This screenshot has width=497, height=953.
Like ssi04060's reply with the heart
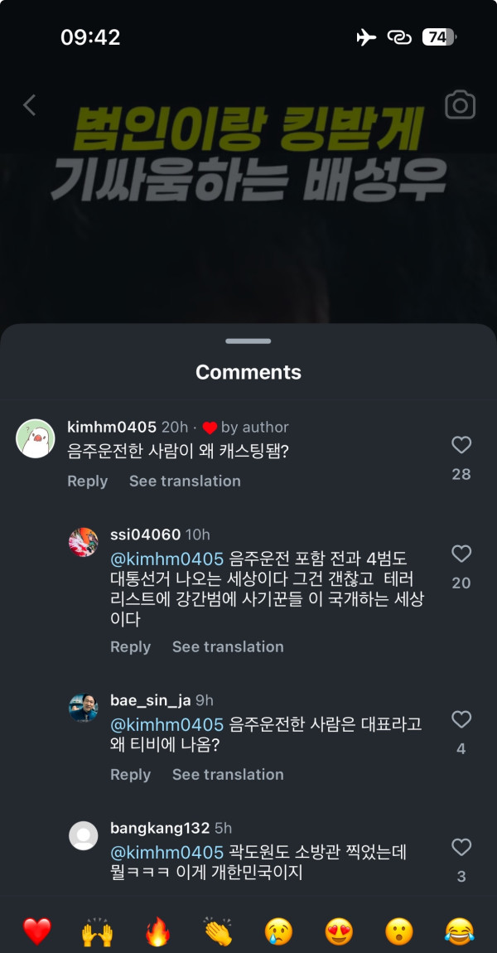461,554
